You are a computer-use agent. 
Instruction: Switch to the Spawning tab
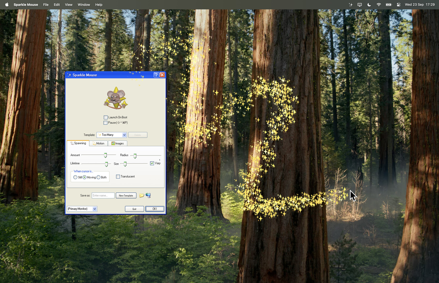(x=78, y=143)
